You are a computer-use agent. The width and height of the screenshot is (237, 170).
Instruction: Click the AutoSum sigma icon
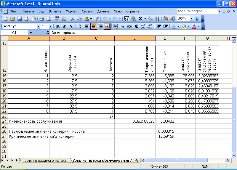[140, 19]
